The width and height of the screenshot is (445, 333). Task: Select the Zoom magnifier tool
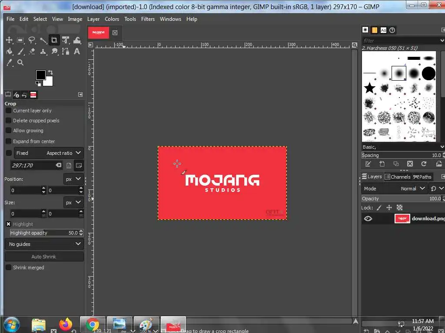coord(20,62)
